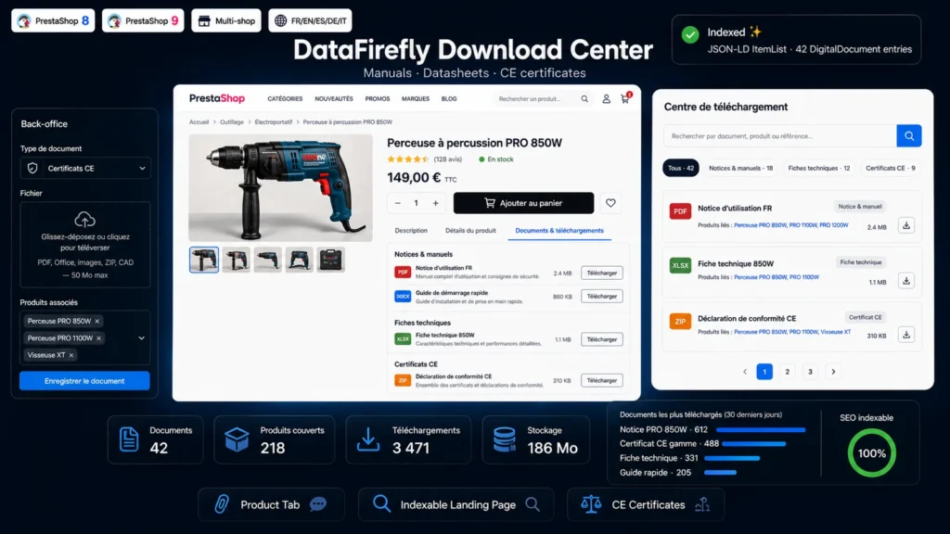This screenshot has width=950, height=534.
Task: Click the paperclip icon on Product Tab
Action: click(222, 504)
